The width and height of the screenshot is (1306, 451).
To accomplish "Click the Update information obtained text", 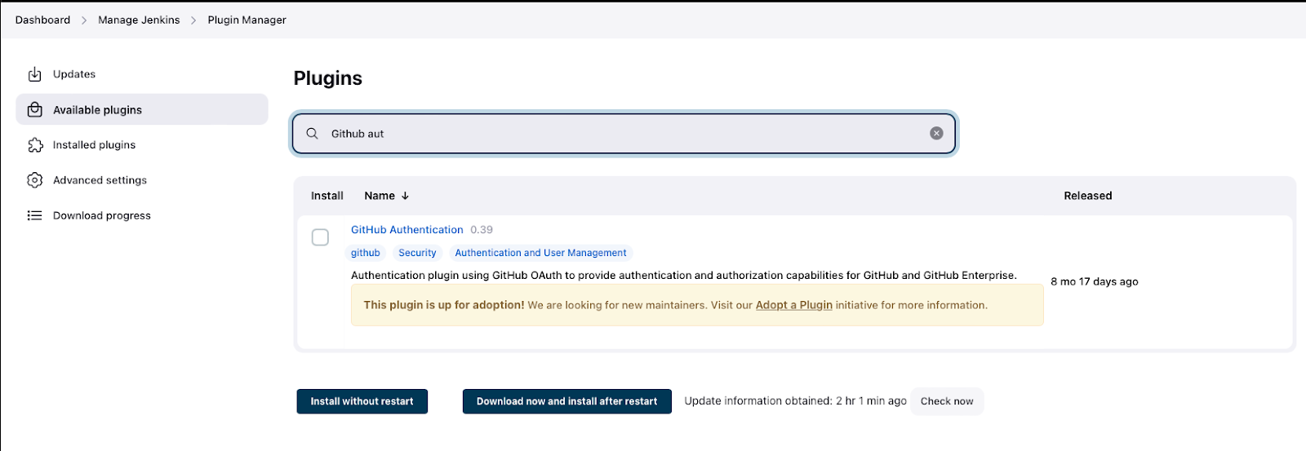I will (x=795, y=401).
